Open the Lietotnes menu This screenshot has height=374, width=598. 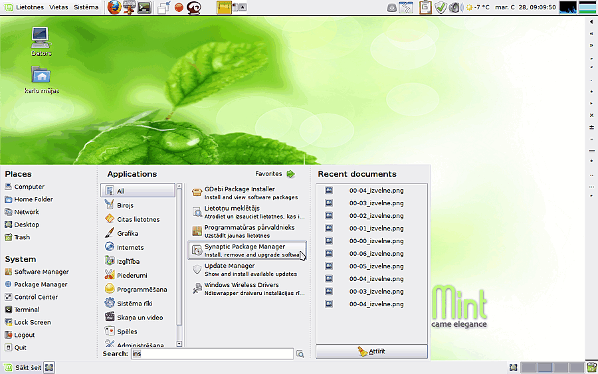click(30, 7)
